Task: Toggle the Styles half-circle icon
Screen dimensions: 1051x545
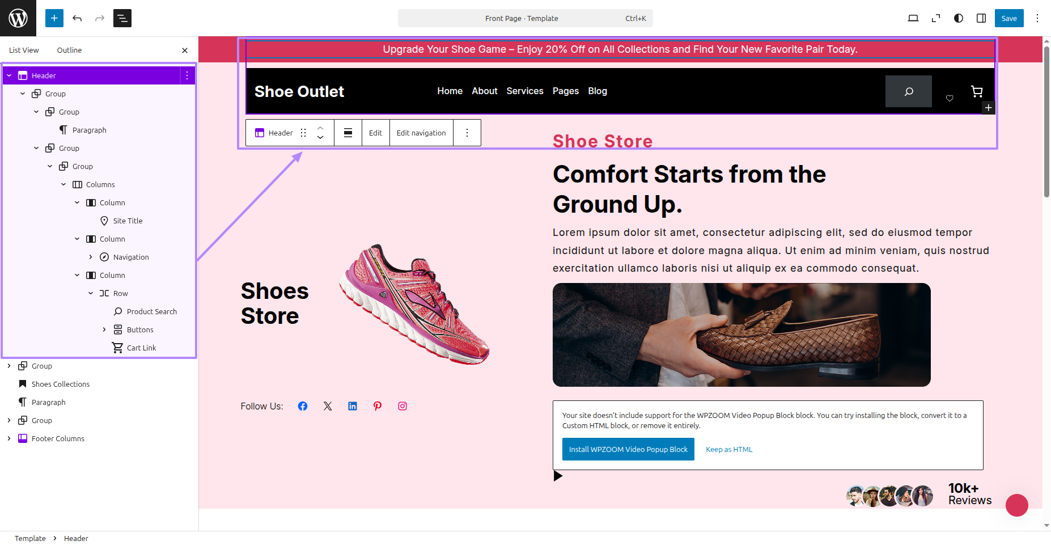Action: click(959, 18)
